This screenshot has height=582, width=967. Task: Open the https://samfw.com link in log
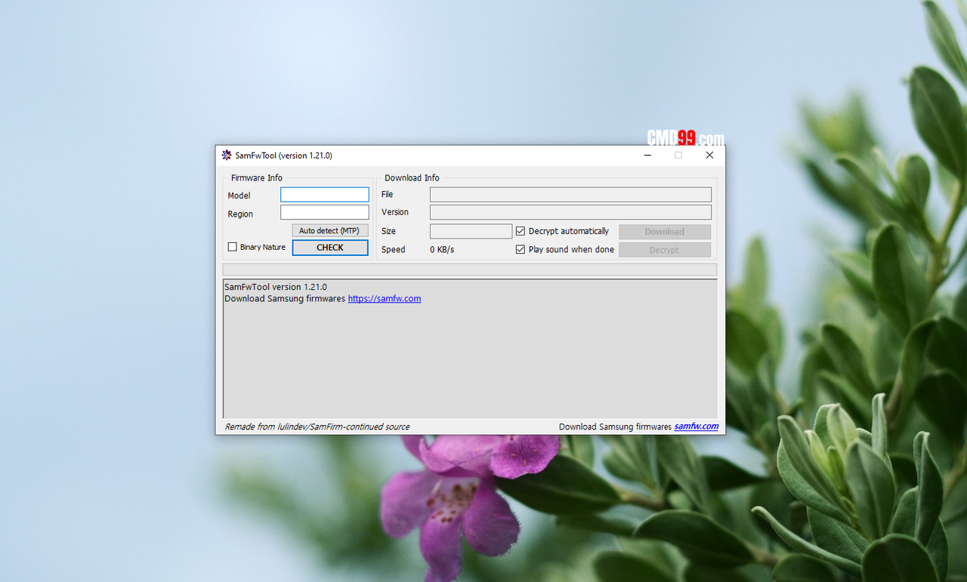coord(385,299)
